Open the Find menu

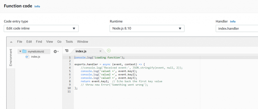[39, 42]
